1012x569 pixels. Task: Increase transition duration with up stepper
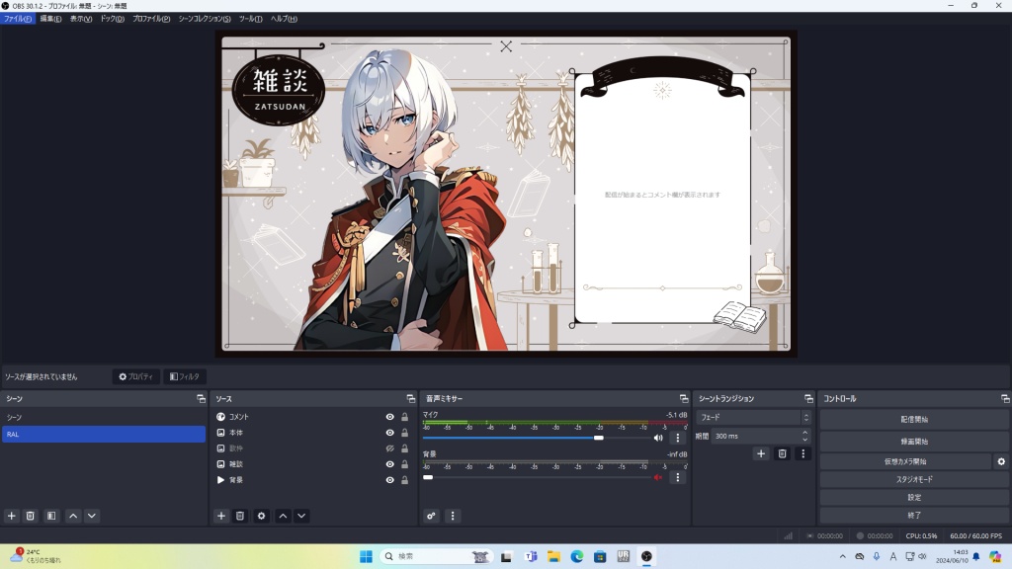point(804,433)
